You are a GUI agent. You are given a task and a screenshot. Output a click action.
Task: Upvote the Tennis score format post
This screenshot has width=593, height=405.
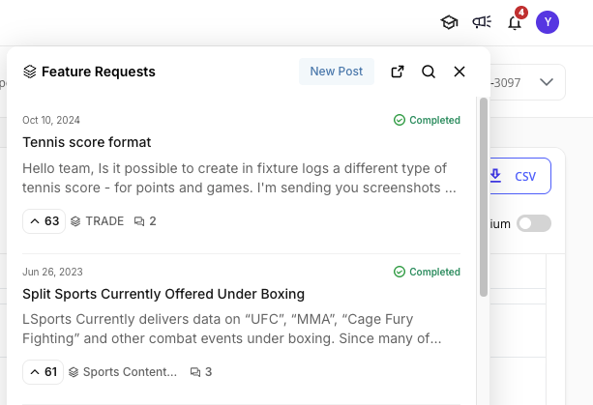pyautogui.click(x=44, y=221)
